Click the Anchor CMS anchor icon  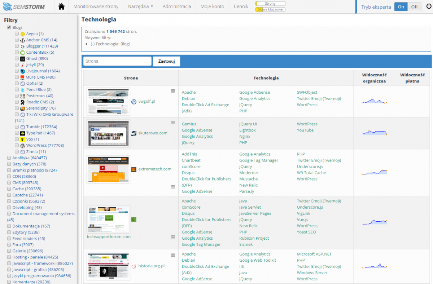(x=23, y=40)
